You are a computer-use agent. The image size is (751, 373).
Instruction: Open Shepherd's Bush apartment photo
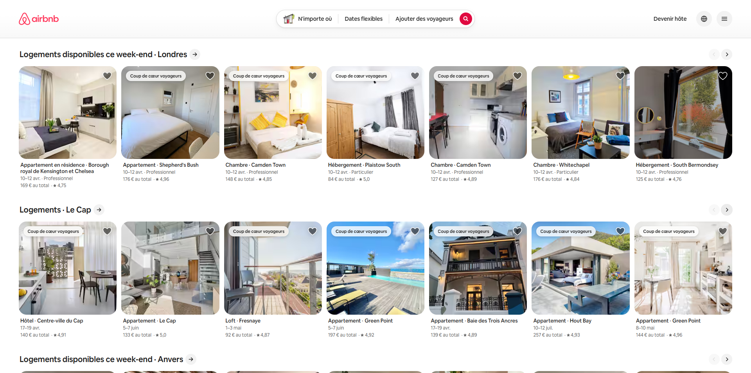click(170, 113)
